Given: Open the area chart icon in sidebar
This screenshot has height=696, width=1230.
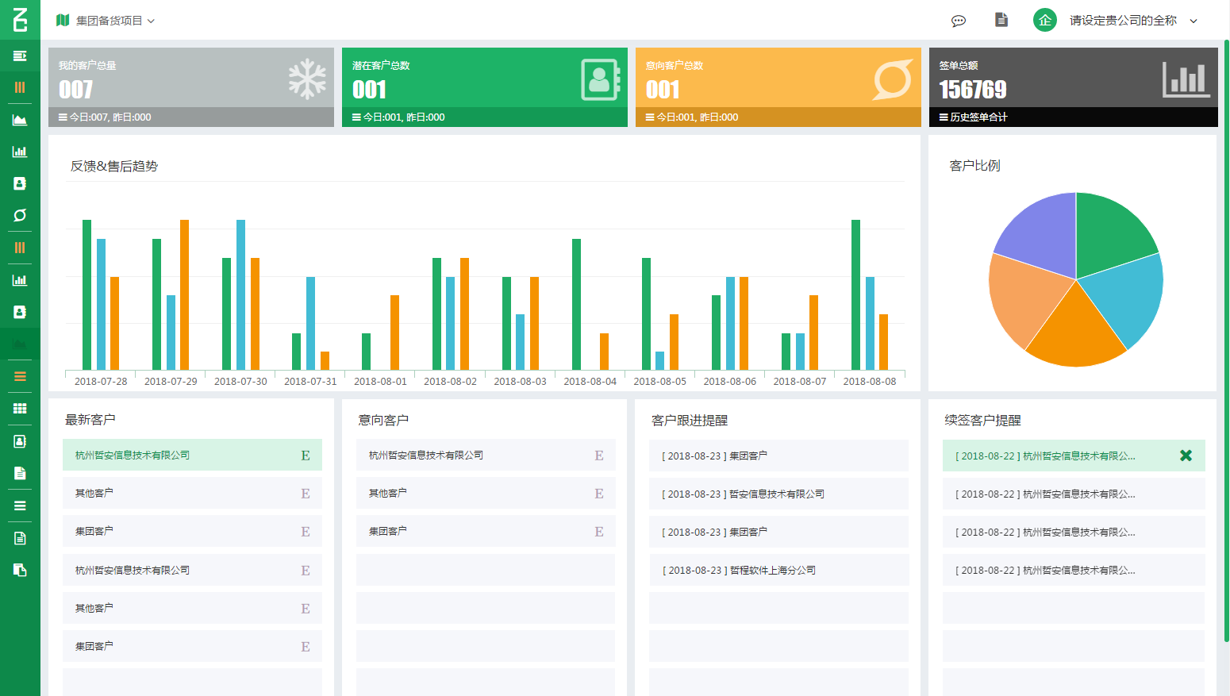Looking at the screenshot, I should click(20, 120).
